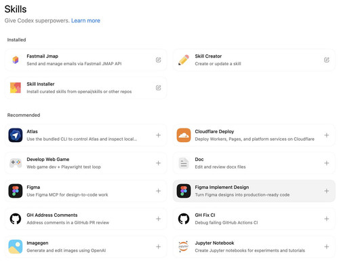The image size is (339, 263).
Task: Select the Doc title text
Action: (x=199, y=160)
